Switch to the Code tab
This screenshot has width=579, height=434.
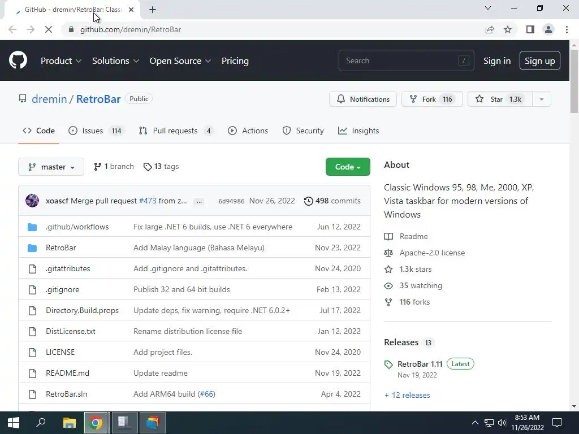coord(38,131)
